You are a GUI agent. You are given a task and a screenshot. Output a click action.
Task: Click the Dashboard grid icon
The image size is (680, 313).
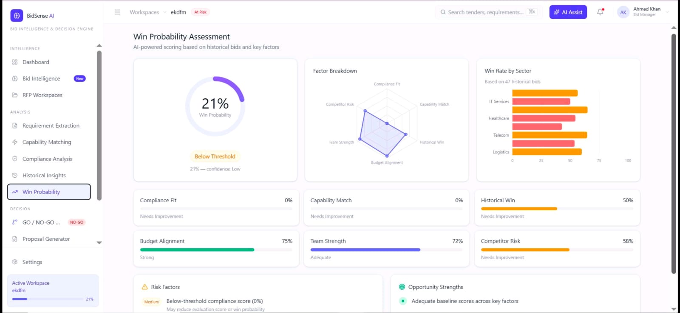[15, 62]
